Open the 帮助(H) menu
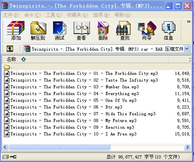The image size is (194, 162). click(123, 15)
